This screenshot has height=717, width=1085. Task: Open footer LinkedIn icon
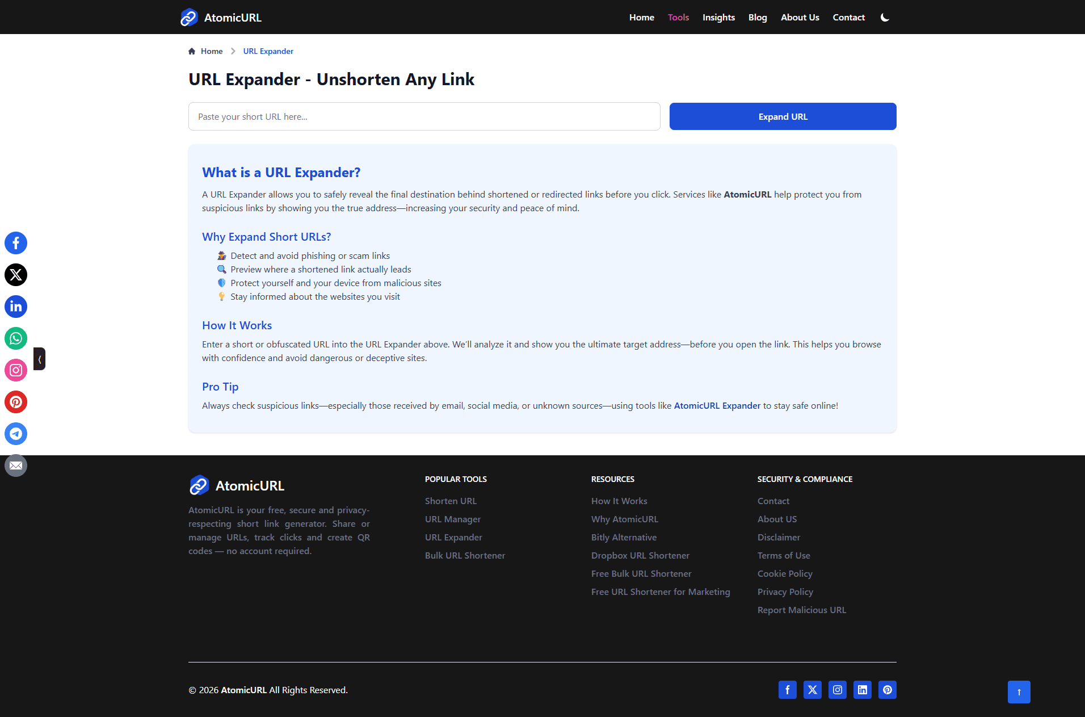tap(863, 690)
